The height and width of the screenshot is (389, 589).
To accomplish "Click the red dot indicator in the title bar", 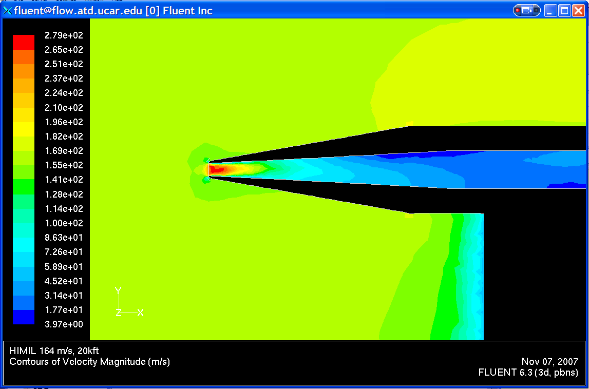I will 518,10.
